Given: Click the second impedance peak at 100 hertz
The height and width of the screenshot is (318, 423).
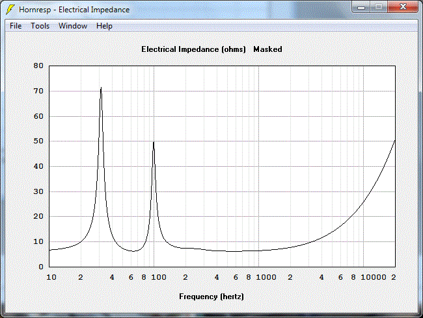Looking at the screenshot, I should tap(154, 142).
